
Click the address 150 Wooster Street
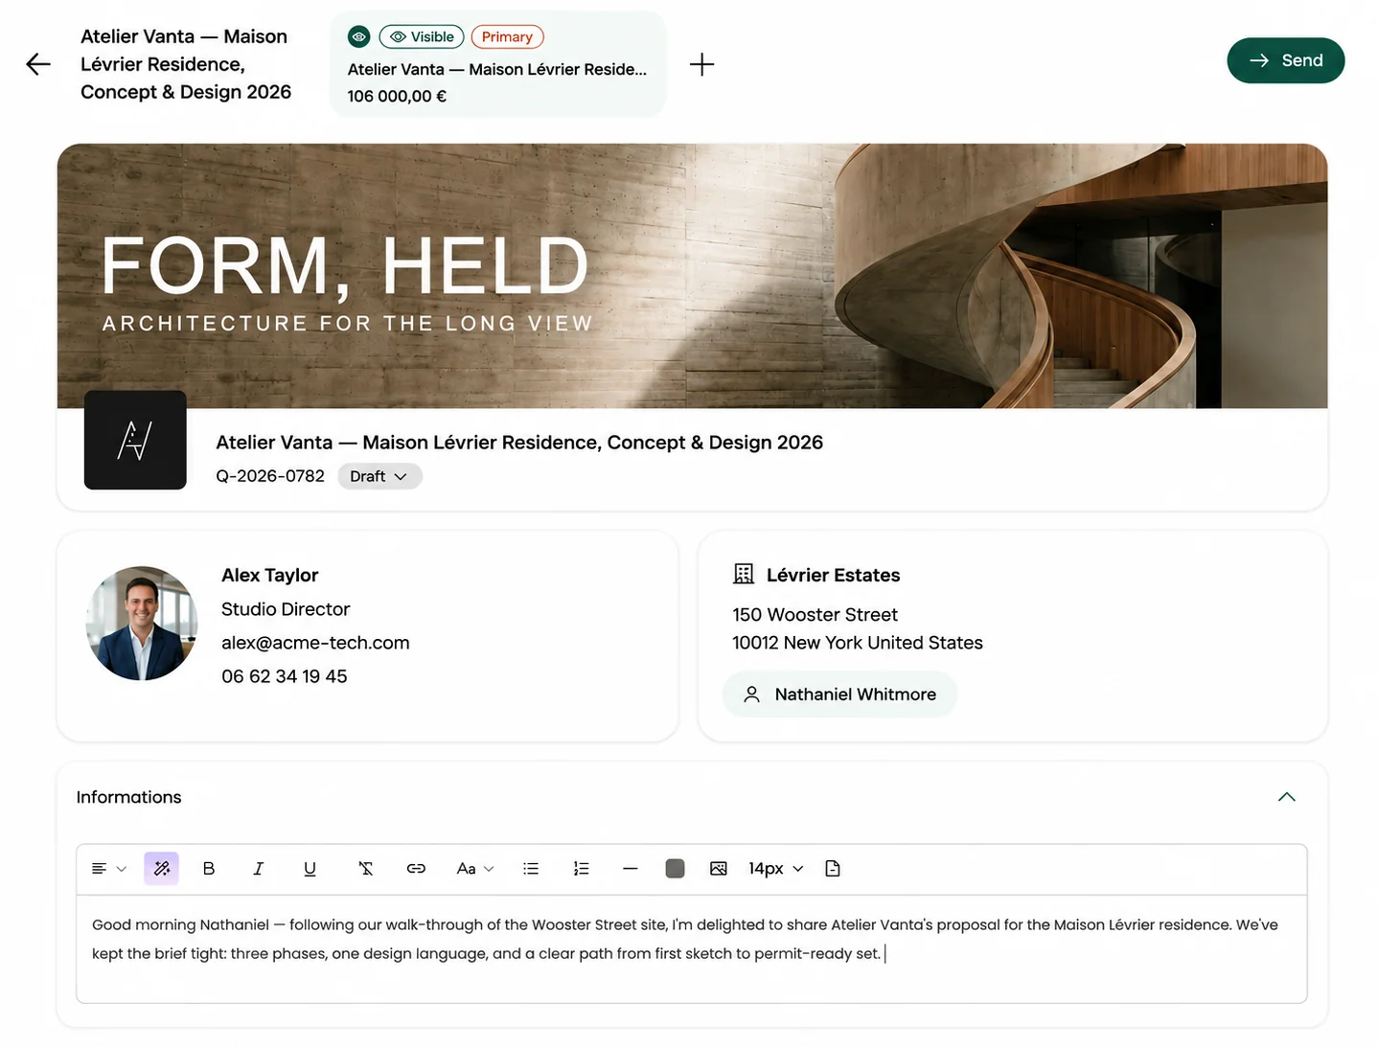click(x=815, y=615)
